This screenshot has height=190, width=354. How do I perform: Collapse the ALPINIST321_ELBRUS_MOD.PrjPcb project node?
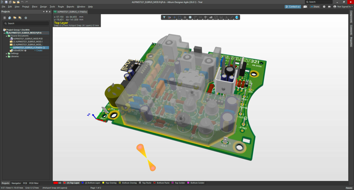pos(4,33)
